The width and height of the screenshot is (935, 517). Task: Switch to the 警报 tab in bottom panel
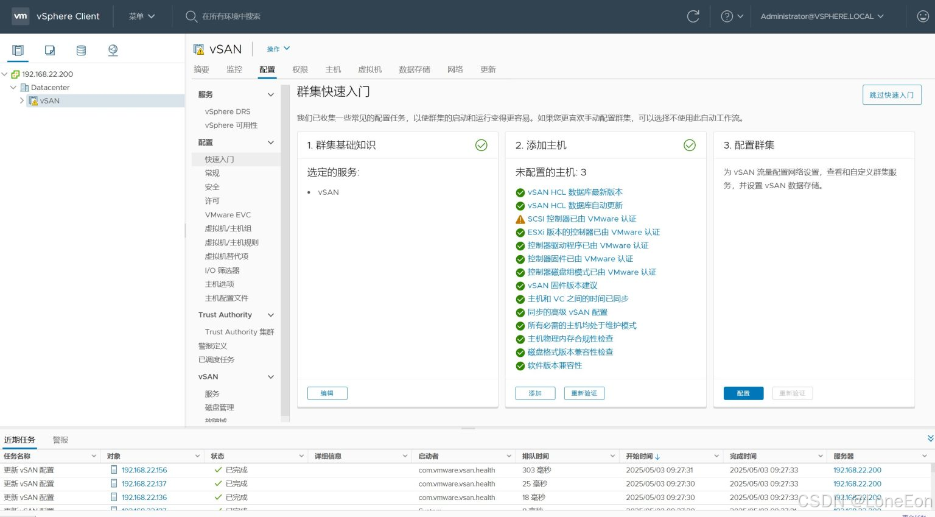tap(60, 440)
